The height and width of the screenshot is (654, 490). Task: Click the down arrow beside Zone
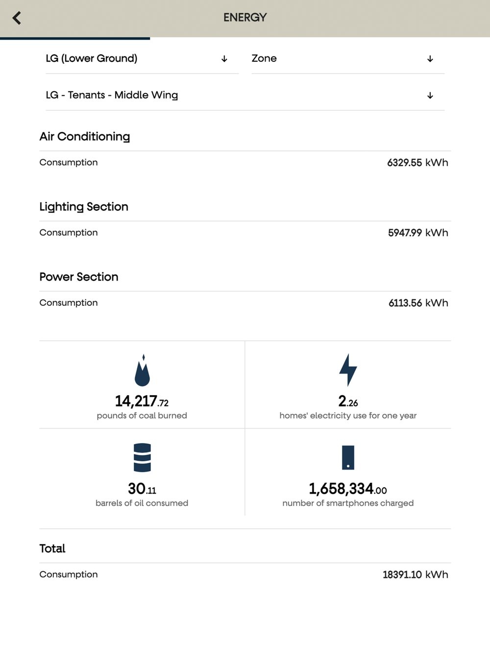(x=430, y=59)
